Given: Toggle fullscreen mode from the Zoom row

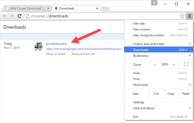Looking at the screenshot, I should coord(186,64).
